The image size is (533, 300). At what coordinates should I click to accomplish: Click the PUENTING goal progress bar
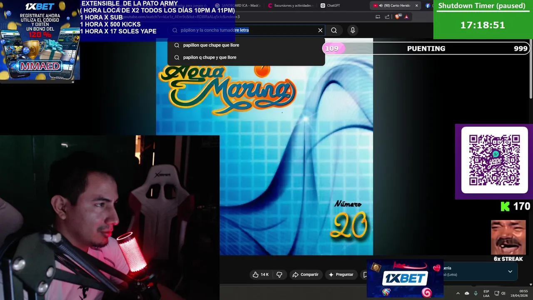[426, 48]
